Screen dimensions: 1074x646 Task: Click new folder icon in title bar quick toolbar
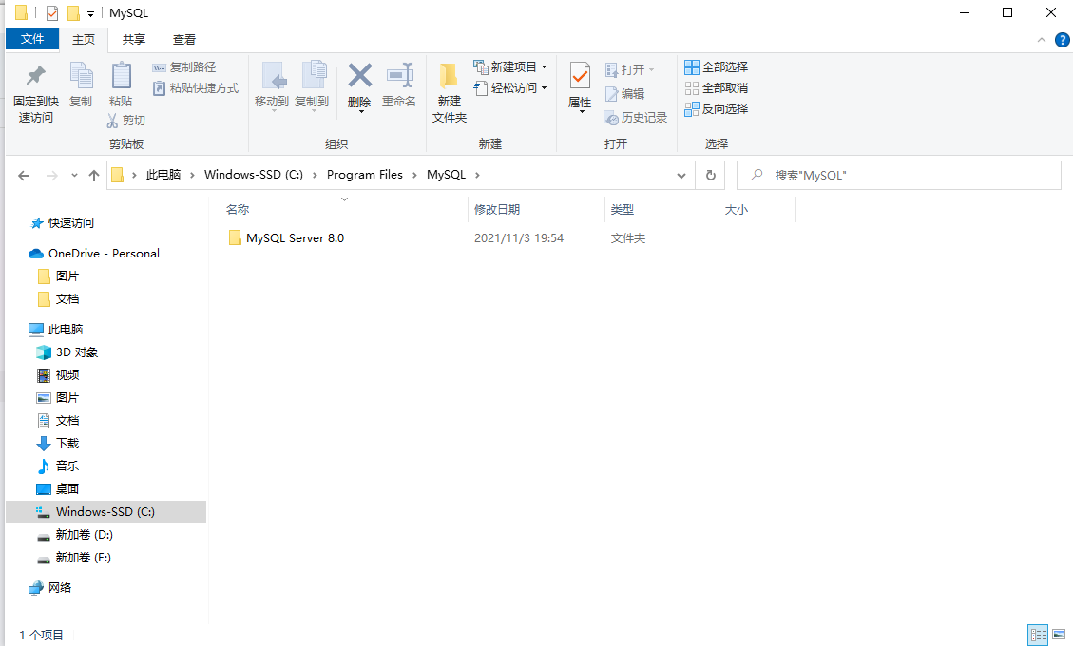[73, 13]
